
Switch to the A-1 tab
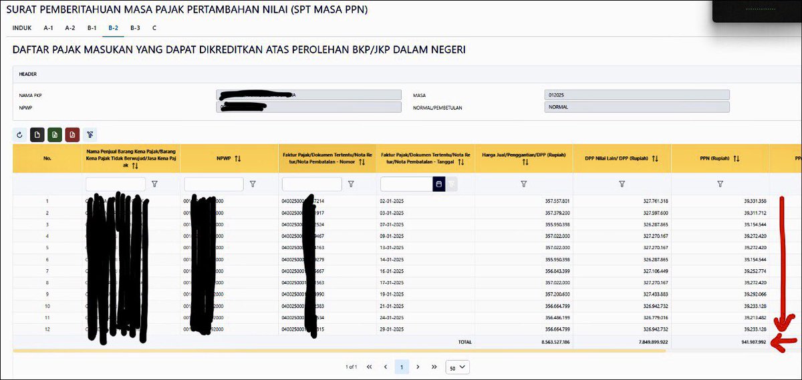point(49,28)
